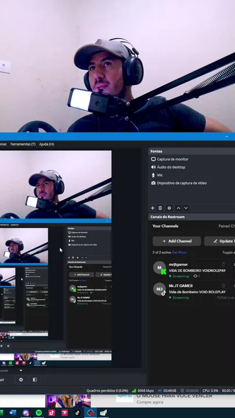The image size is (235, 418).
Task: Move selected source up in the list
Action: tap(178, 208)
